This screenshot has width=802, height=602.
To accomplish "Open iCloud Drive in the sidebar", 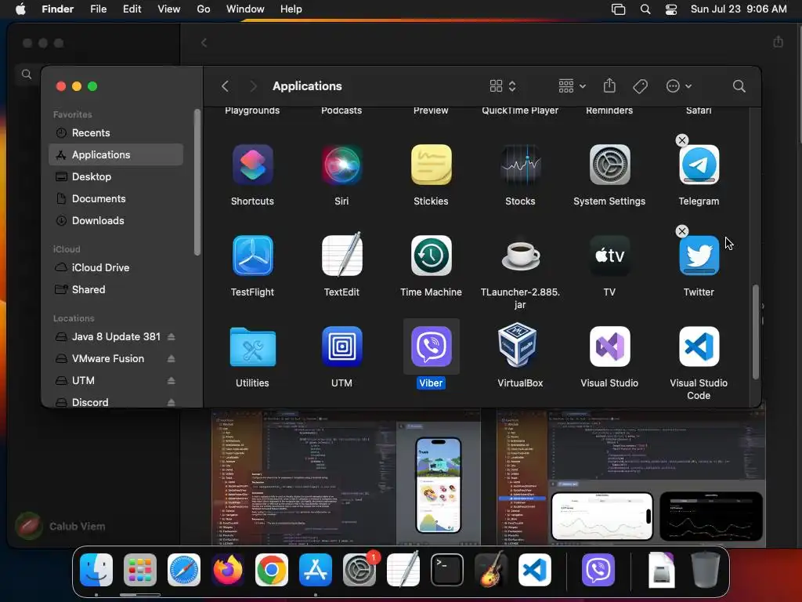I will coord(116,267).
